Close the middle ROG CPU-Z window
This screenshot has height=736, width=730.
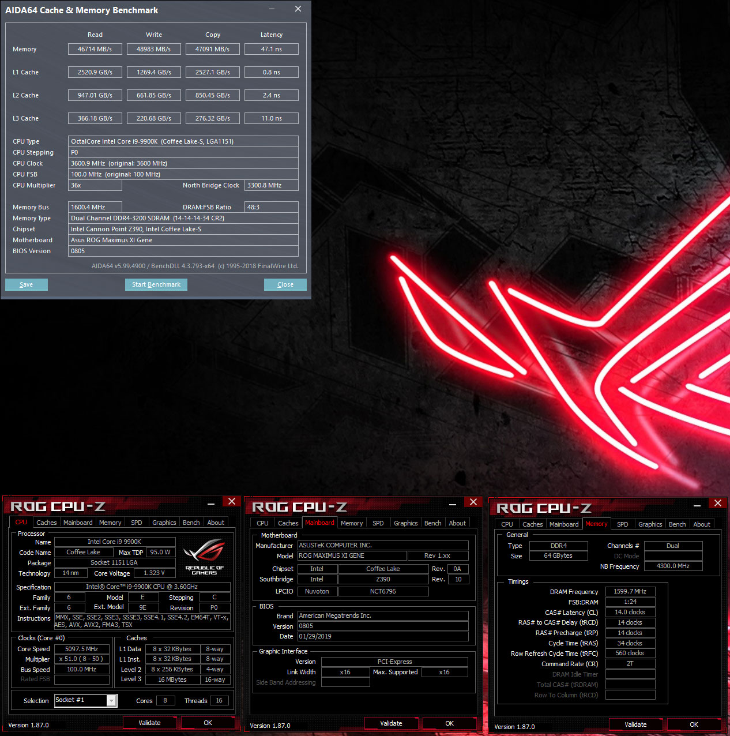click(x=473, y=502)
